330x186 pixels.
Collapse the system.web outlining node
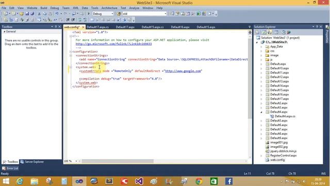pyautogui.click(x=71, y=67)
